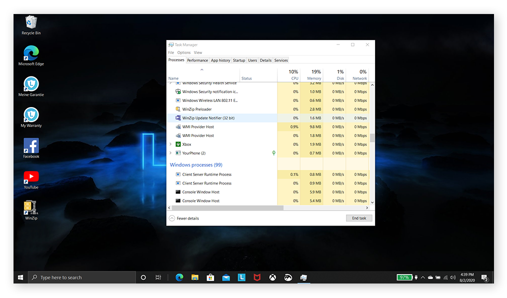Image resolution: width=507 pixels, height=298 pixels.
Task: Open the Options menu
Action: click(183, 52)
